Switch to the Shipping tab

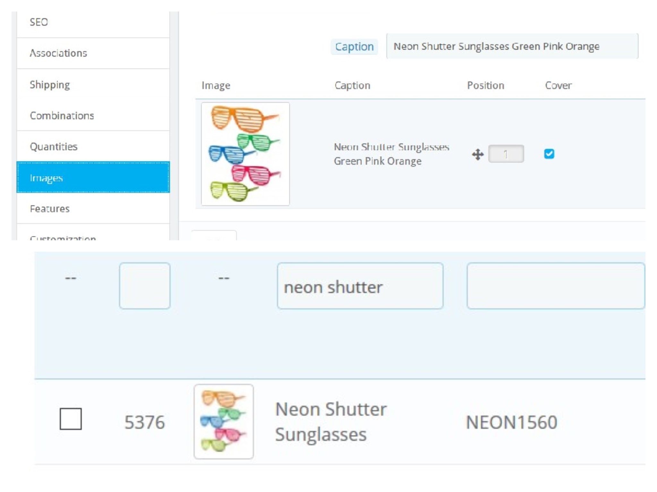tap(50, 85)
